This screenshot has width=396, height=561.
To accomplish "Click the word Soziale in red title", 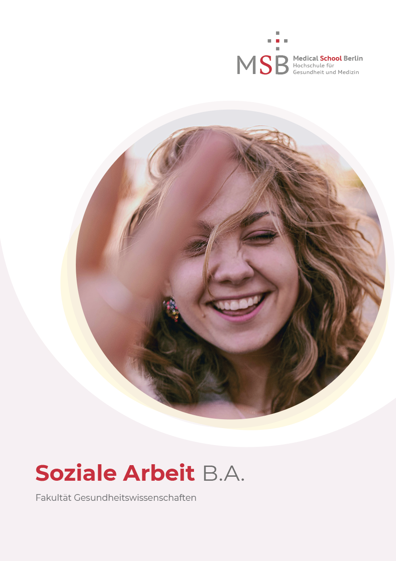I will (x=76, y=473).
